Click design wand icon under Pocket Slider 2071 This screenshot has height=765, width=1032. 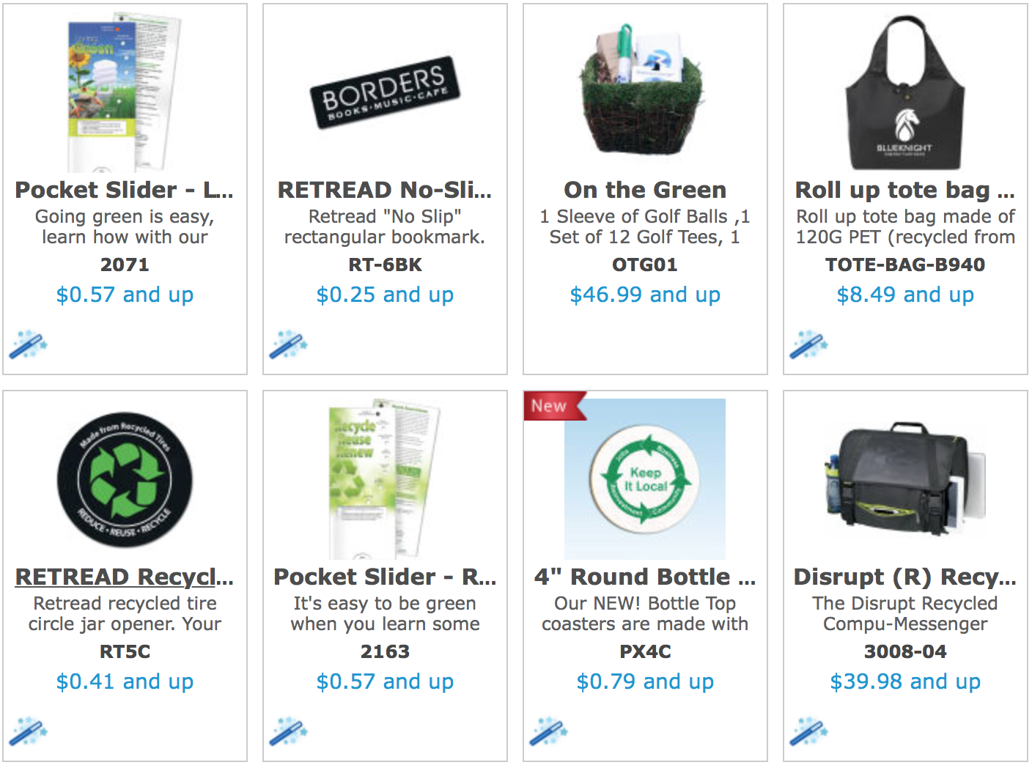(28, 344)
